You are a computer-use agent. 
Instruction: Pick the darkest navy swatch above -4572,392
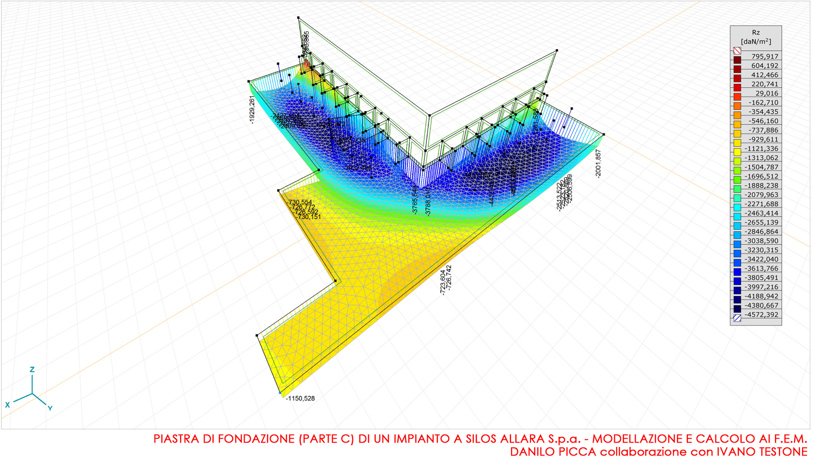(737, 309)
